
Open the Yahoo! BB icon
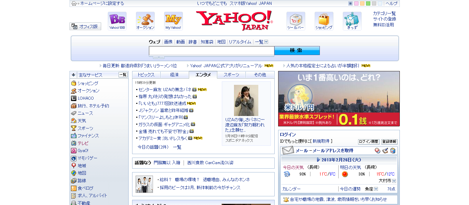click(x=117, y=21)
